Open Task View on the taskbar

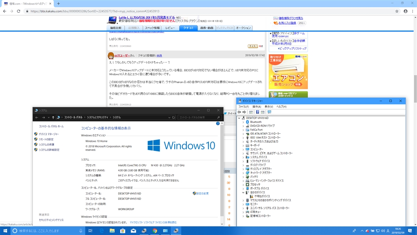pyautogui.click(x=90, y=231)
